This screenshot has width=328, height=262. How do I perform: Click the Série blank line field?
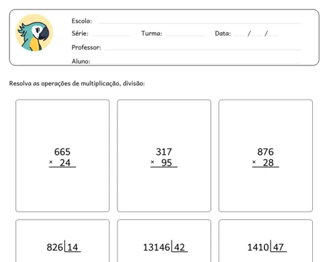pyautogui.click(x=111, y=35)
